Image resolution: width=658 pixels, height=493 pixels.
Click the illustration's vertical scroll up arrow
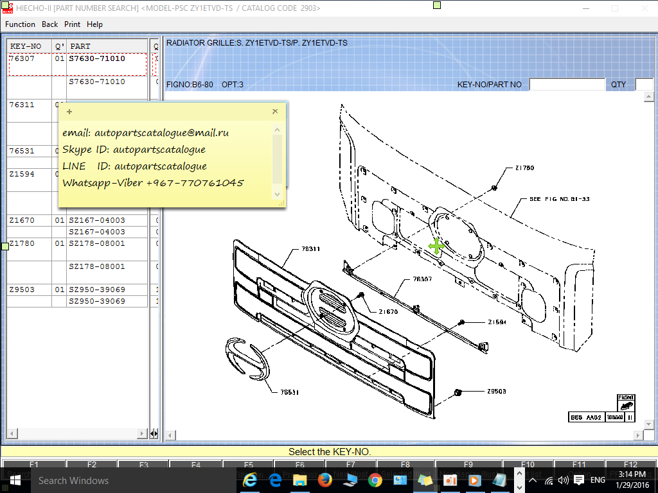pos(648,97)
